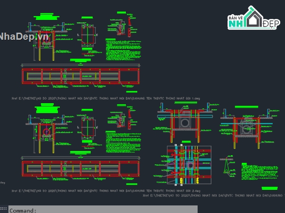Select the Xref path text ending in GOI 1.dwg
This screenshot has height=213, width=285.
coord(105,98)
